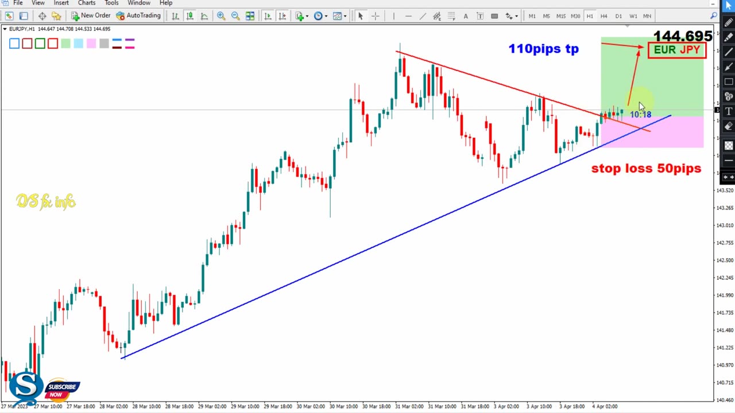Select the '110pips tp' text label
This screenshot has width=735, height=413.
click(x=543, y=49)
